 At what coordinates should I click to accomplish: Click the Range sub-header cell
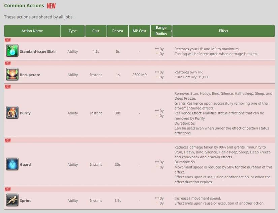161,27
